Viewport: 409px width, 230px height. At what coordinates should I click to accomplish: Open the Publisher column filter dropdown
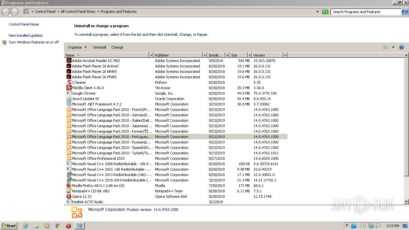[x=205, y=55]
